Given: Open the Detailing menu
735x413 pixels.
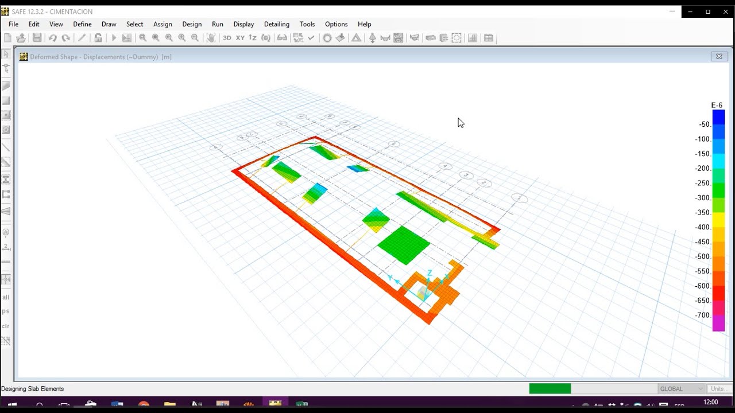Looking at the screenshot, I should [x=276, y=24].
